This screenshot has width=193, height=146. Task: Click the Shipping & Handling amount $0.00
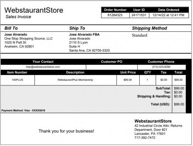point(178,97)
